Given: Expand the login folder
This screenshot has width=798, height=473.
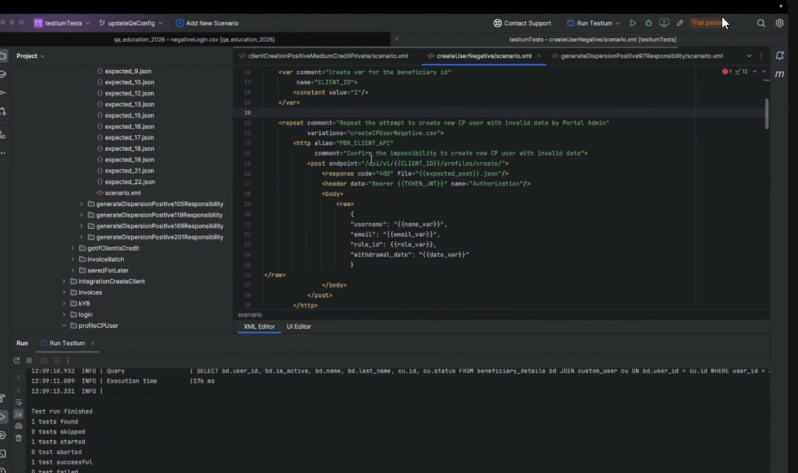Looking at the screenshot, I should (x=64, y=314).
